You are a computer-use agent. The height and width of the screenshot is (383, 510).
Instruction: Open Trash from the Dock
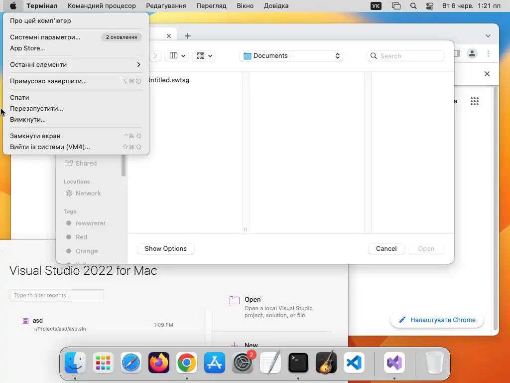[x=434, y=363]
